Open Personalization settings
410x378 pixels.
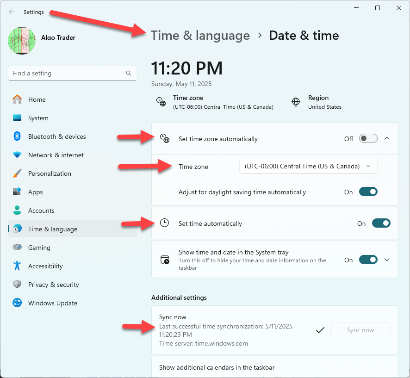pos(73,174)
